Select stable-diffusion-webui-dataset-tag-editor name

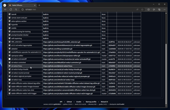click(x=26, y=83)
